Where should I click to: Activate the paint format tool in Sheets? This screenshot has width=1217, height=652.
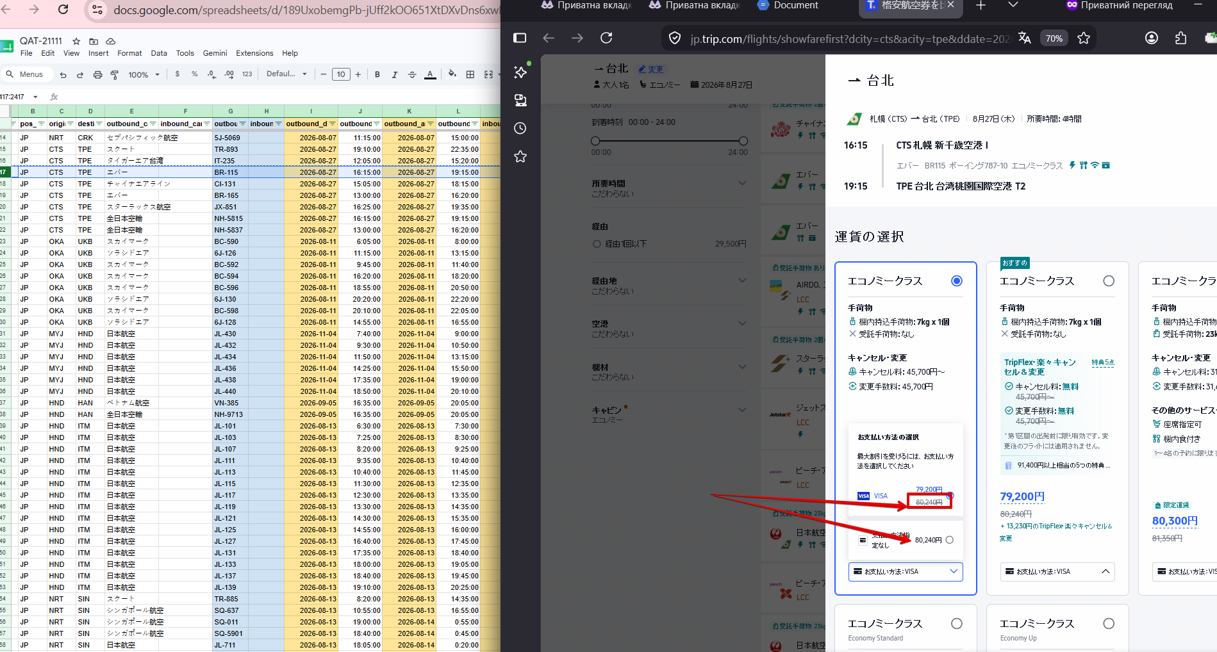(x=115, y=75)
